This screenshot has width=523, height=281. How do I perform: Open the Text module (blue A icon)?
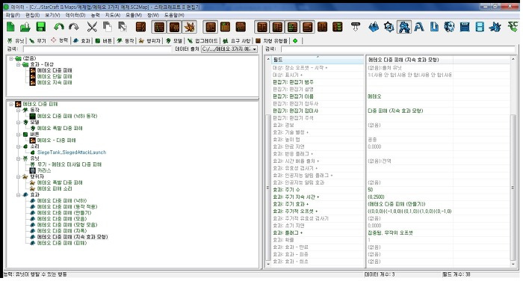click(x=419, y=27)
